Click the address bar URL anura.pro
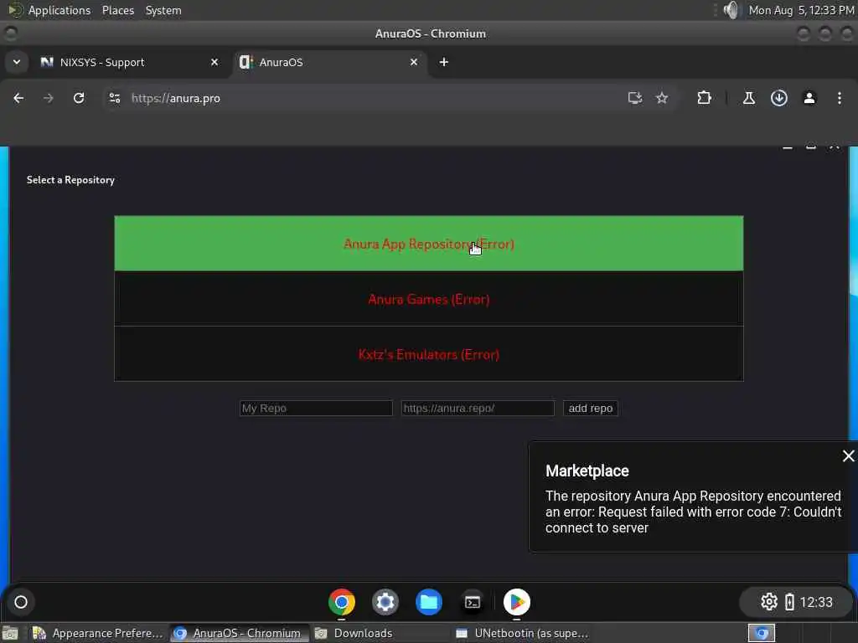The height and width of the screenshot is (643, 858). click(x=176, y=99)
